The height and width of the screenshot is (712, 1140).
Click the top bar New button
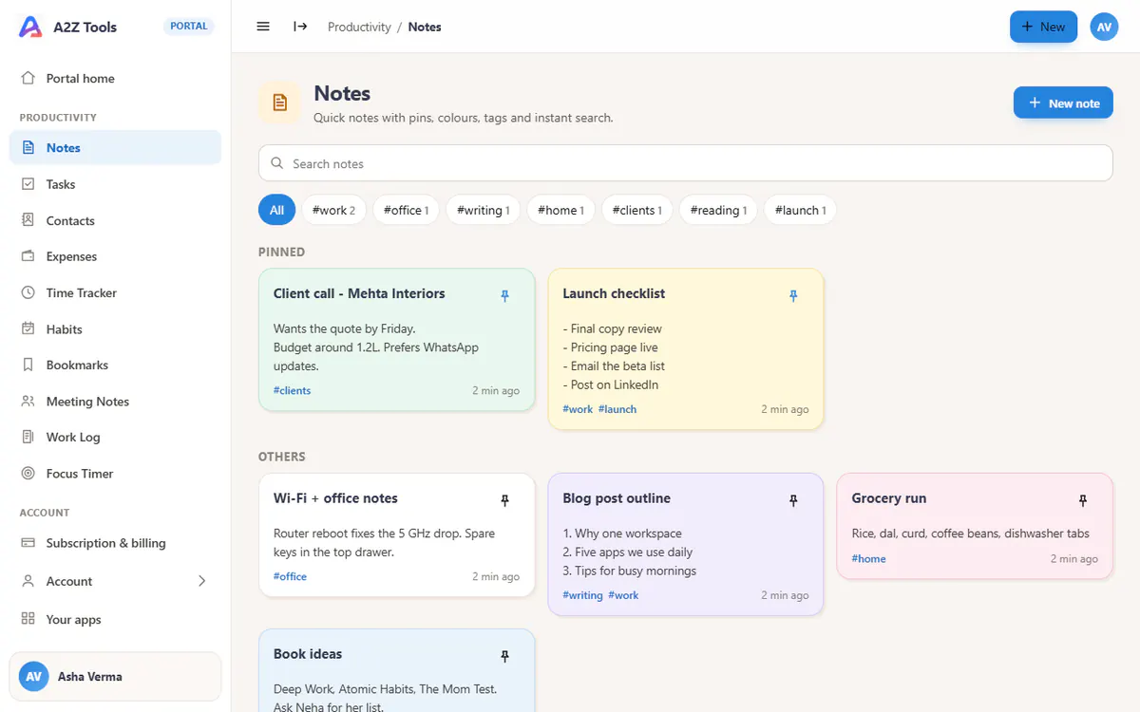(1043, 27)
